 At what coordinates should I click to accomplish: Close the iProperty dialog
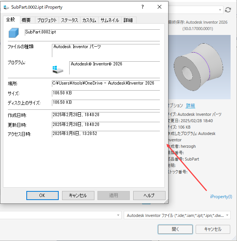click(x=160, y=7)
